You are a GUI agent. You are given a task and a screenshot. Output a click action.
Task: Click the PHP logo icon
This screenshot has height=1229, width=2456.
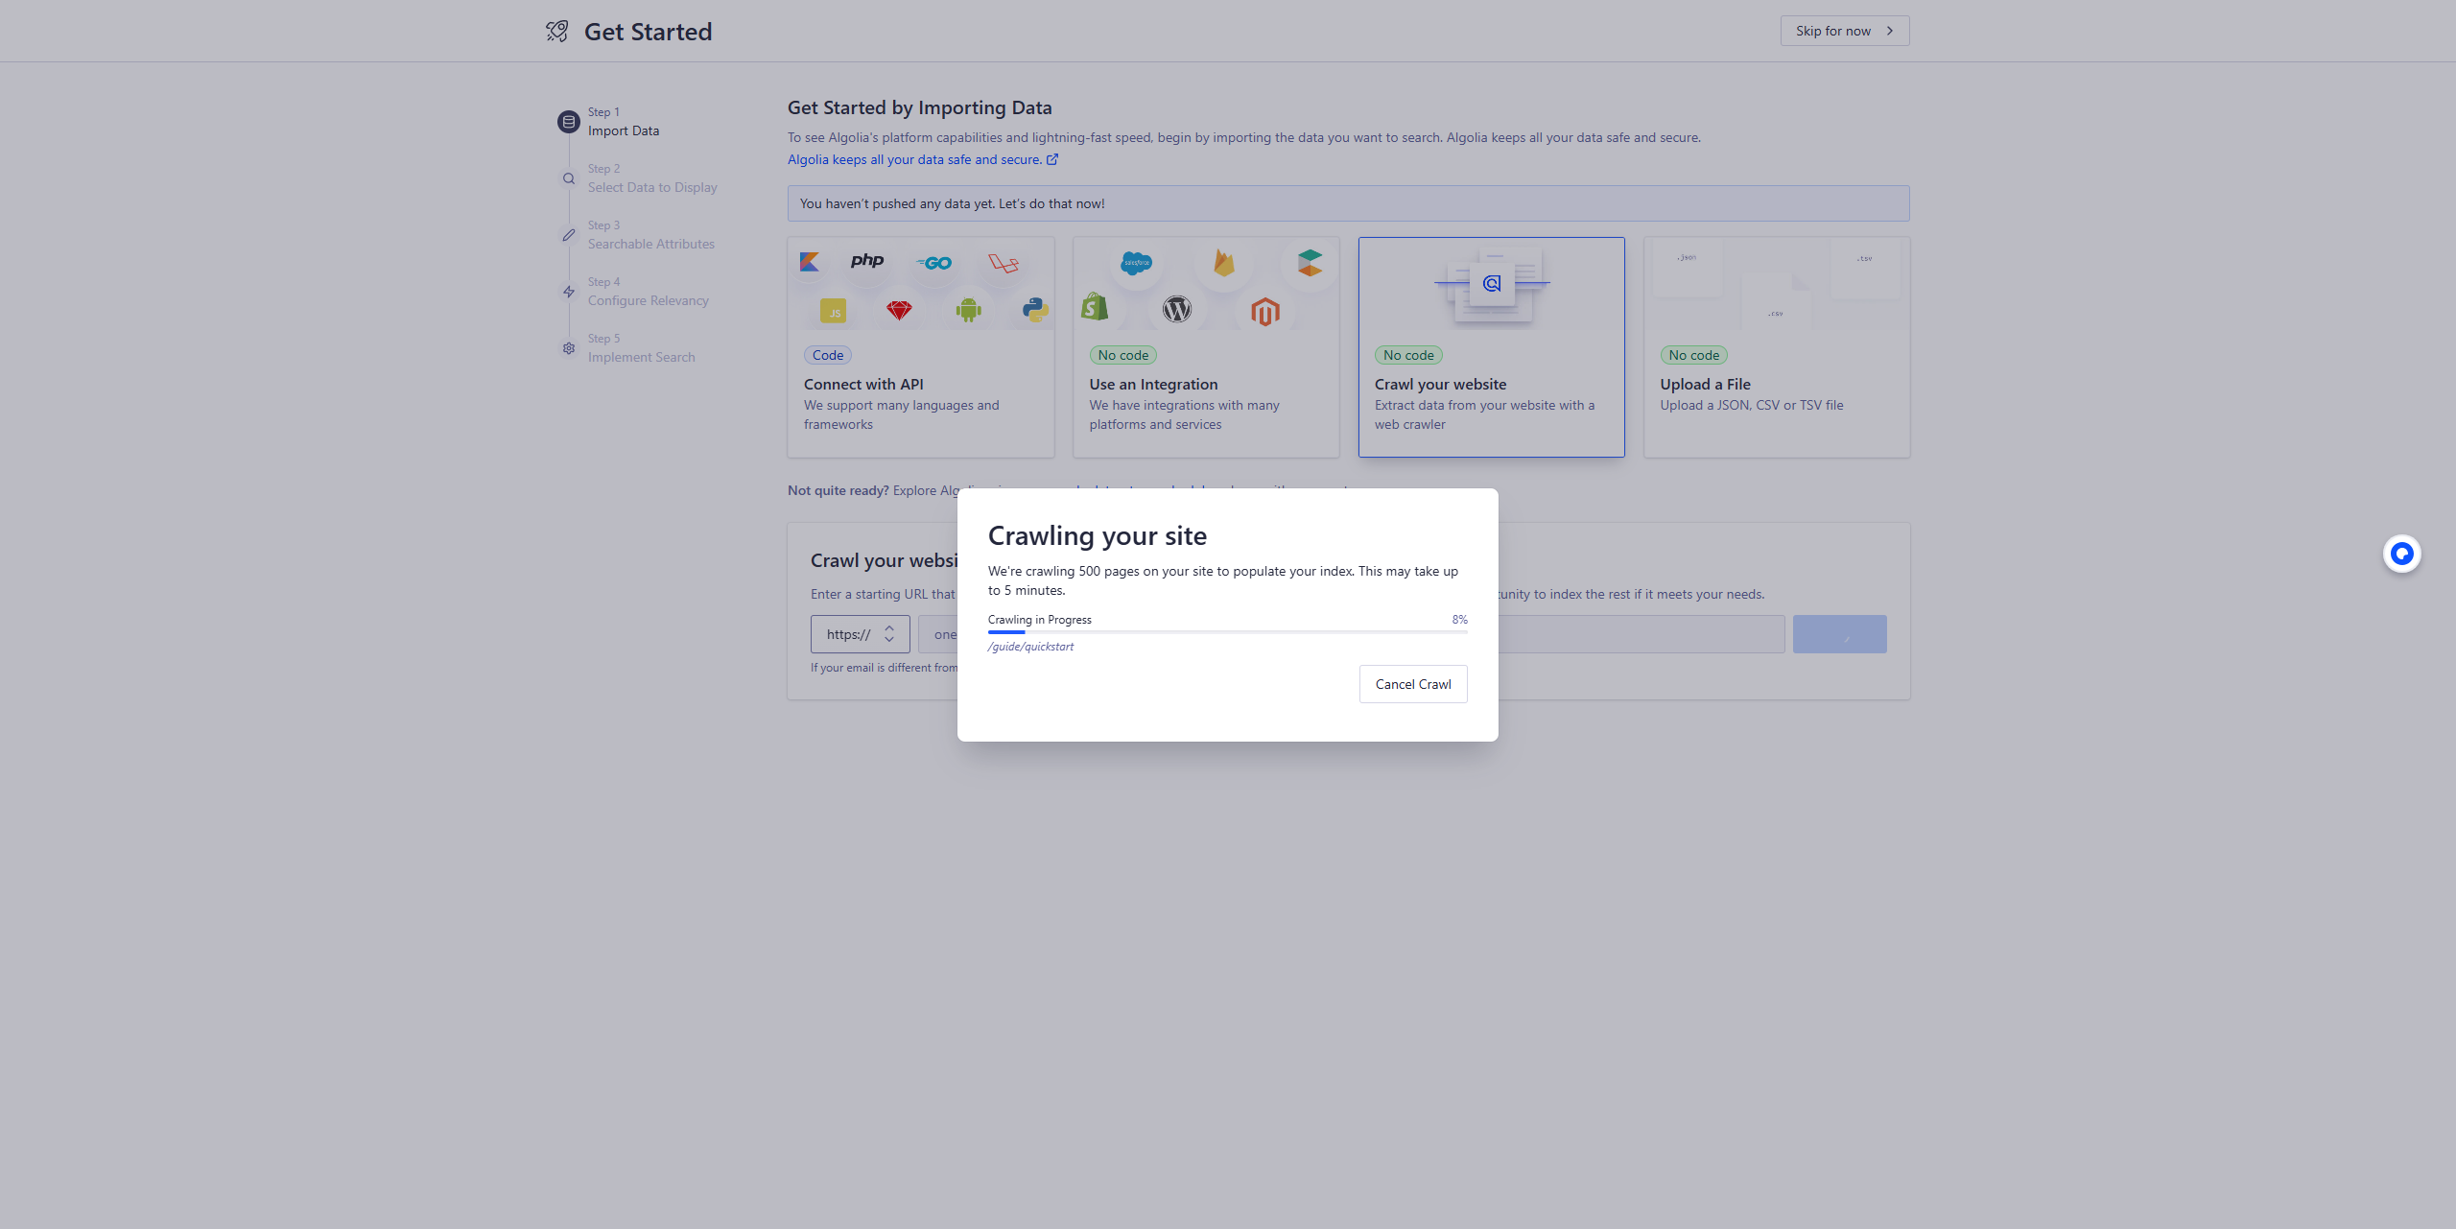pos(867,260)
